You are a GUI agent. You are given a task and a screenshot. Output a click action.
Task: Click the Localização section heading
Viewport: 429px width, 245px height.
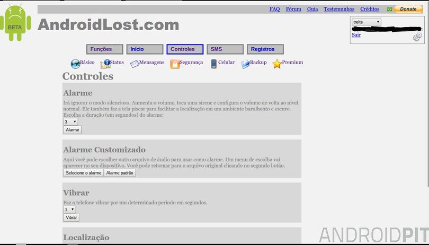pos(86,238)
